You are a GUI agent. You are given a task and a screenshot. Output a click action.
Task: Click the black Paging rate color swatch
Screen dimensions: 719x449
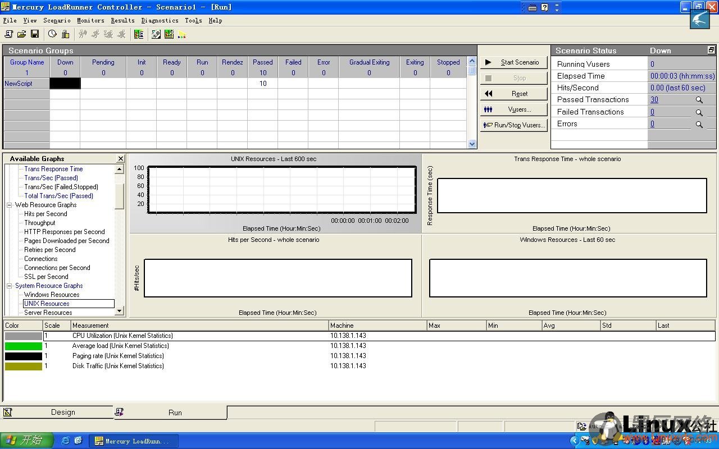(x=23, y=356)
